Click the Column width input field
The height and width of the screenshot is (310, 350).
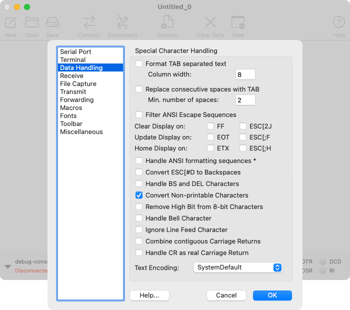point(245,74)
